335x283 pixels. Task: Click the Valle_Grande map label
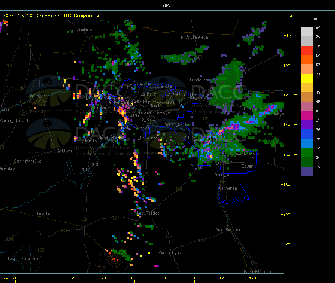coord(110,137)
